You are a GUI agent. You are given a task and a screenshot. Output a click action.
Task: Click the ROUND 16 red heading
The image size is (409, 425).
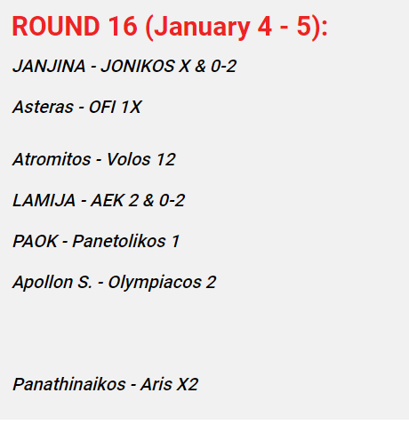tap(75, 27)
